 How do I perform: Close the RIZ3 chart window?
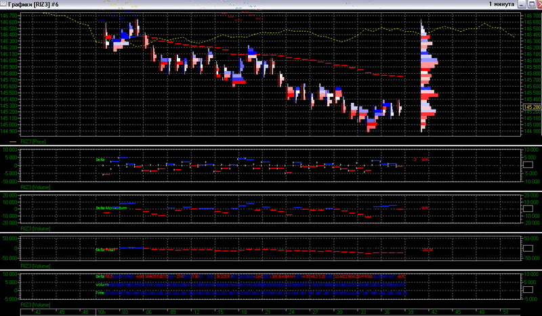(537, 4)
